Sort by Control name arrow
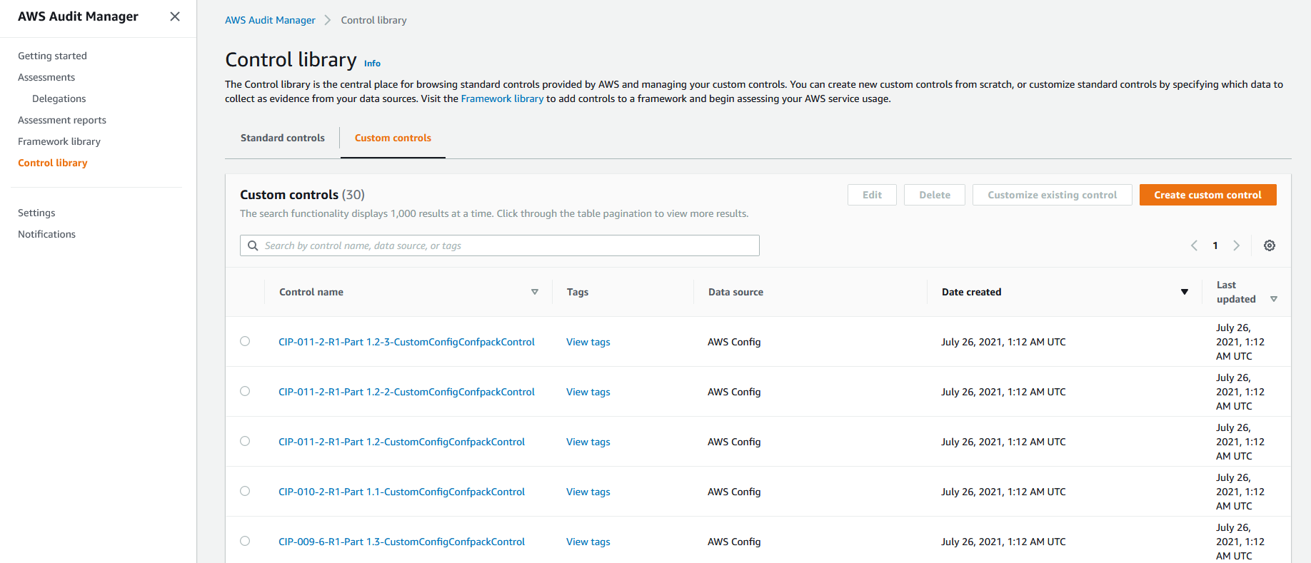1311x563 pixels. coord(535,292)
